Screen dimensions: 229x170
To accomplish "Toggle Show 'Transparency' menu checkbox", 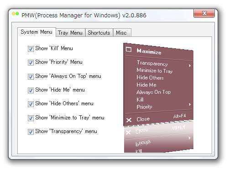I will click(31, 132).
